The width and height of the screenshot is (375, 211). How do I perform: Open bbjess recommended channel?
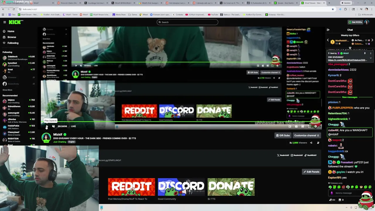[x=19, y=101]
